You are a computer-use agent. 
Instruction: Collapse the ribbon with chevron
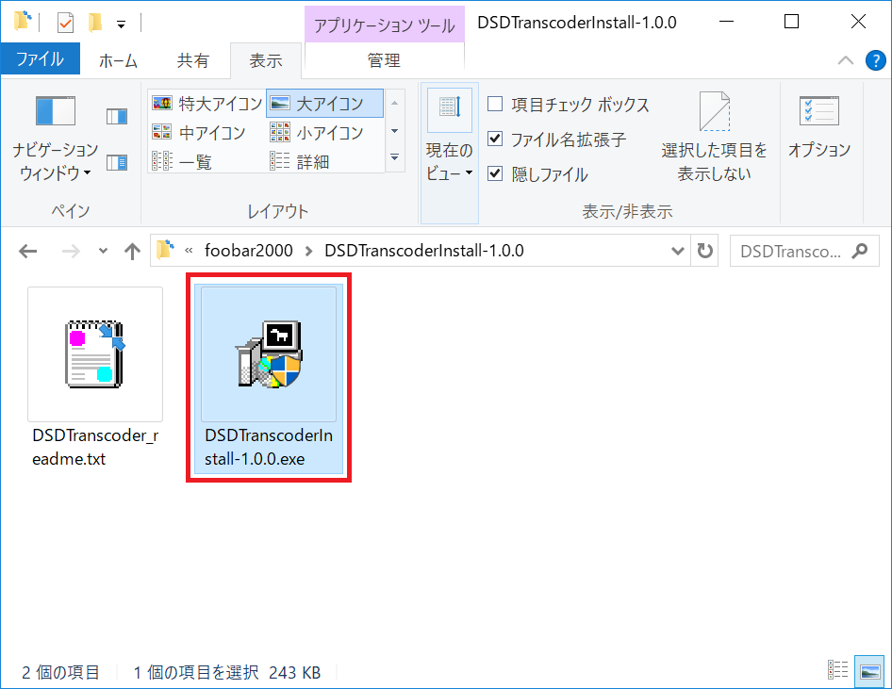click(846, 60)
